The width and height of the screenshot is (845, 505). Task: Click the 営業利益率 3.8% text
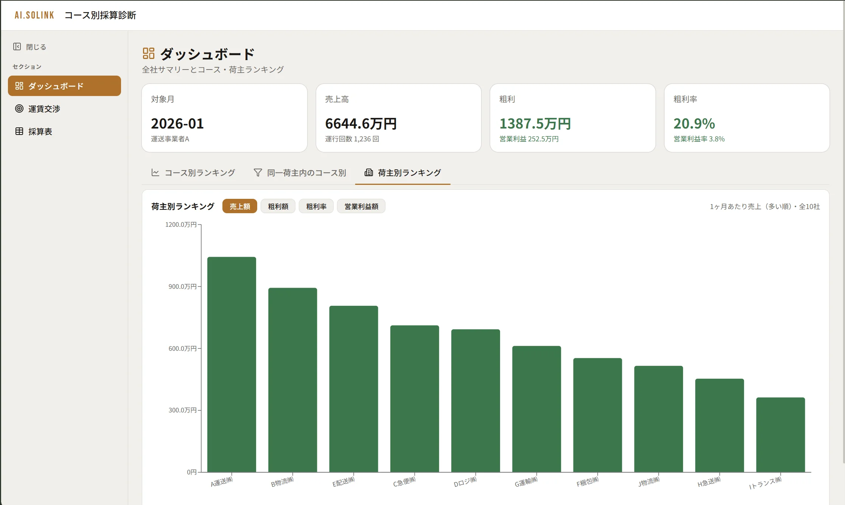pos(699,139)
